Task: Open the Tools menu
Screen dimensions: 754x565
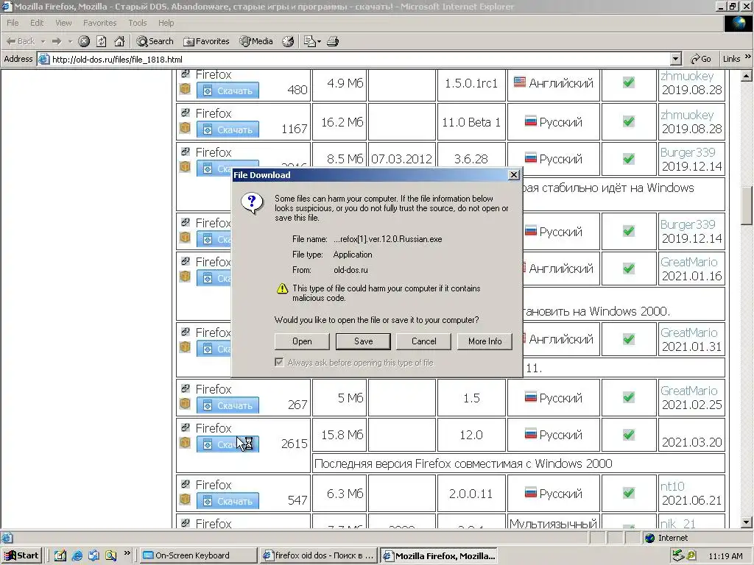Action: (137, 23)
